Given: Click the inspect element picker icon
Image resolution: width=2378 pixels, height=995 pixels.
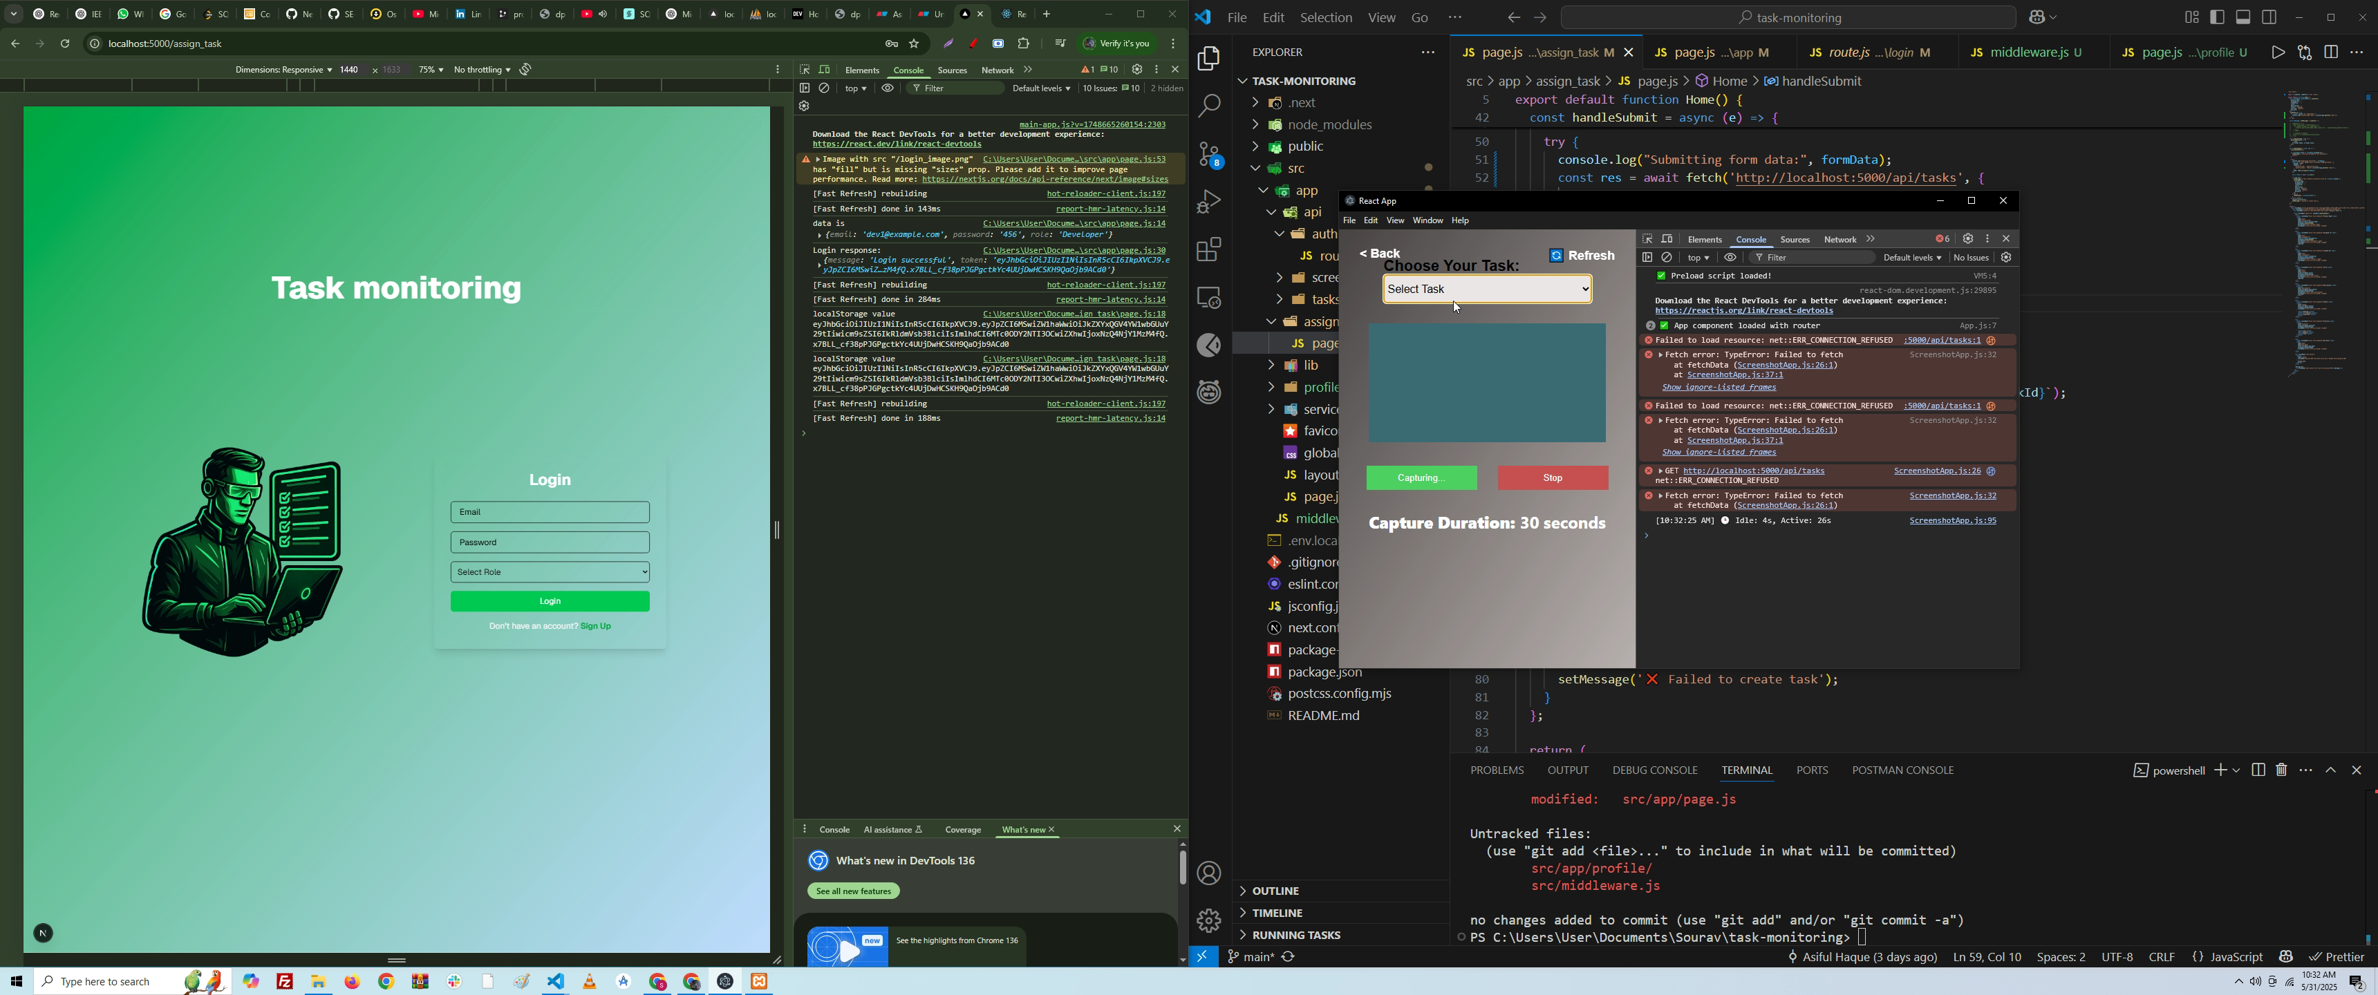Looking at the screenshot, I should point(805,70).
